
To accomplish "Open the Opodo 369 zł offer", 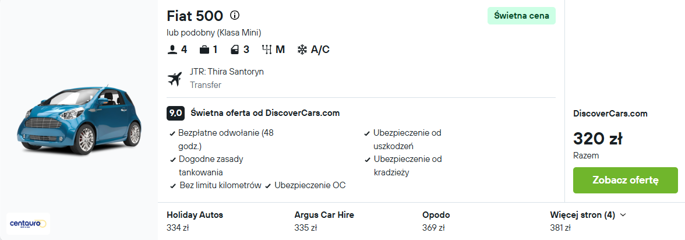I will tap(436, 221).
